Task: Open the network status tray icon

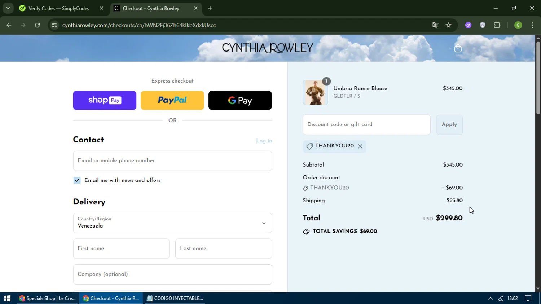Action: [501, 298]
